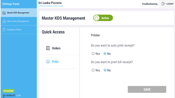Click the Menu Items Management sidebar icon
Viewport: 175px width, 98px height.
point(4,21)
